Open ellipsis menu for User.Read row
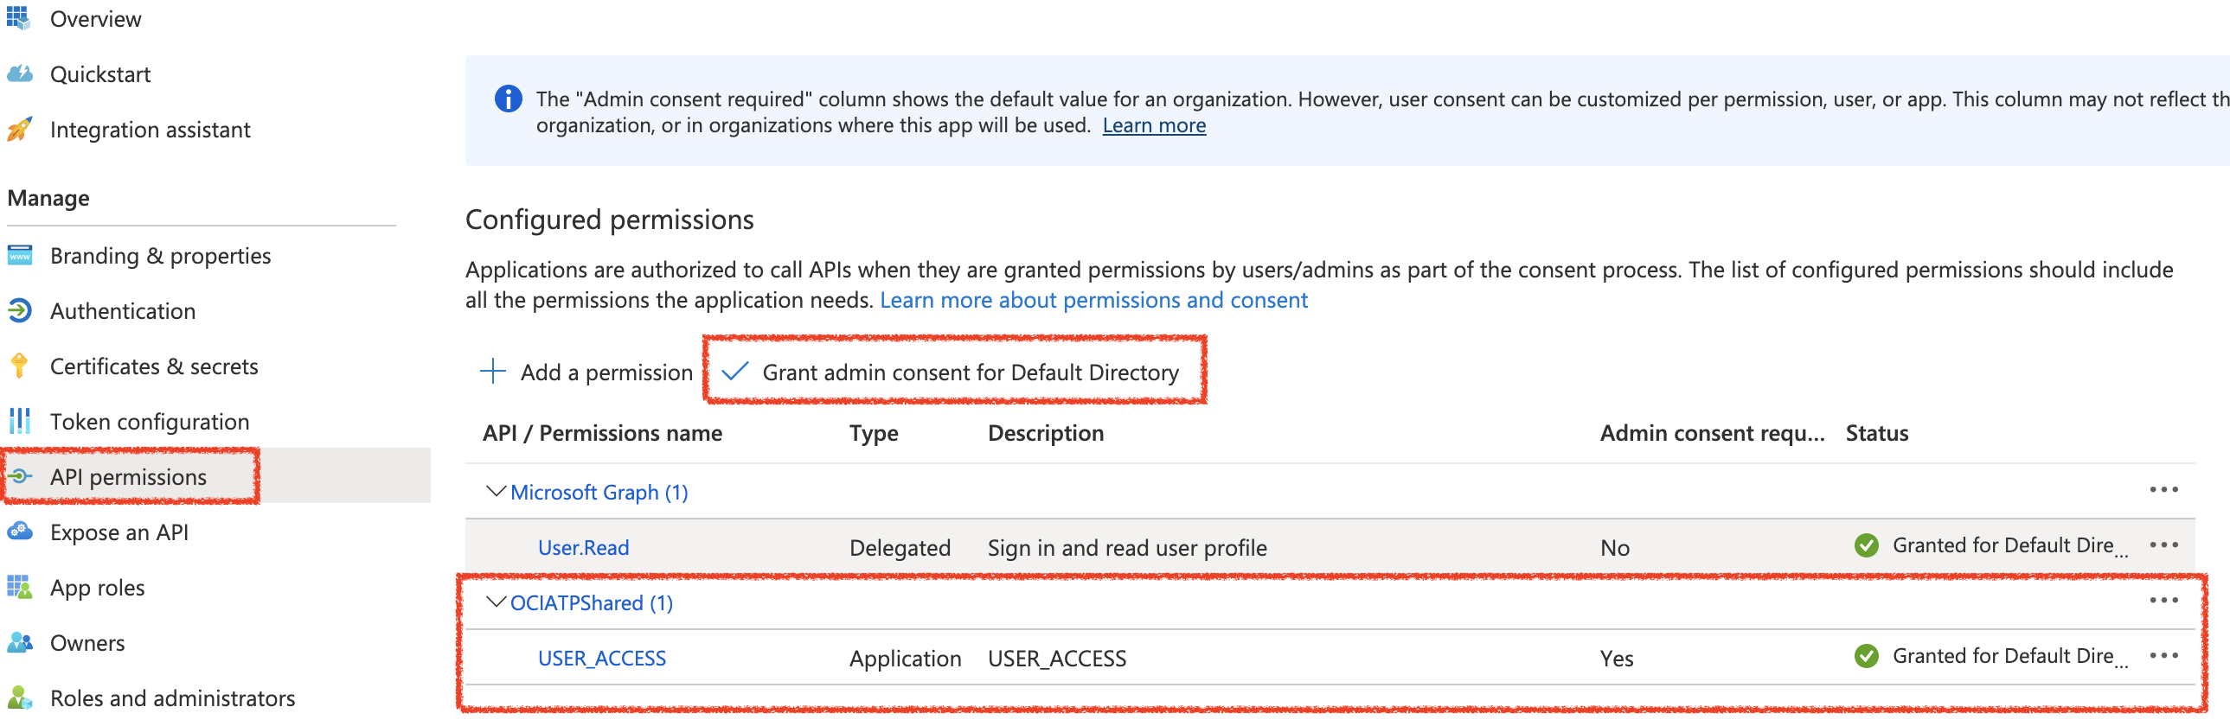2230x726 pixels. click(2163, 545)
